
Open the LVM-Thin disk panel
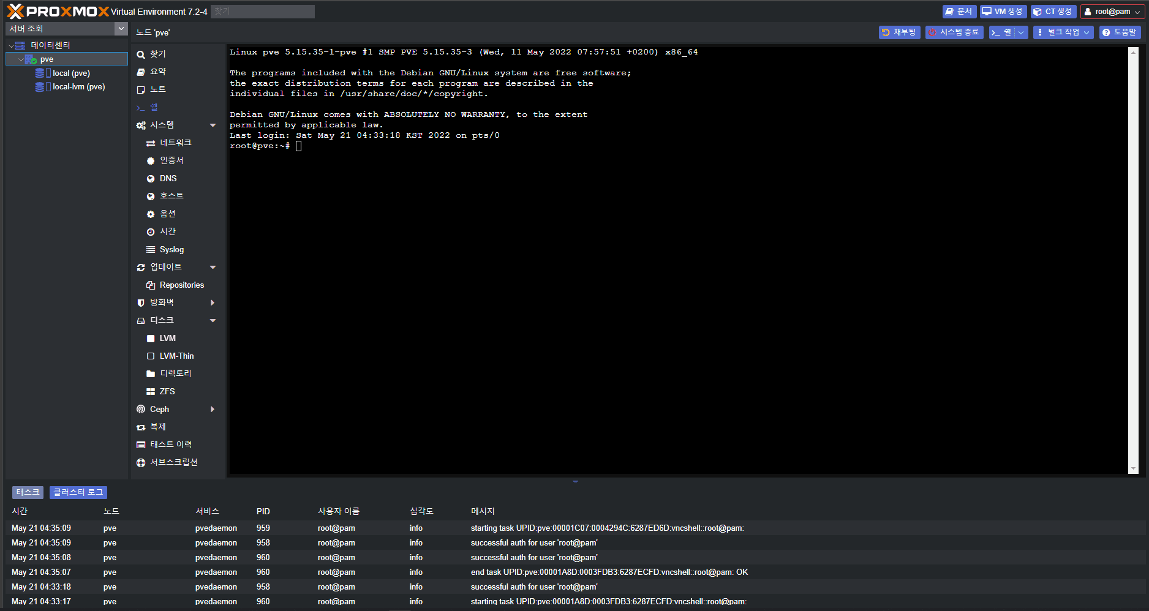tap(176, 356)
